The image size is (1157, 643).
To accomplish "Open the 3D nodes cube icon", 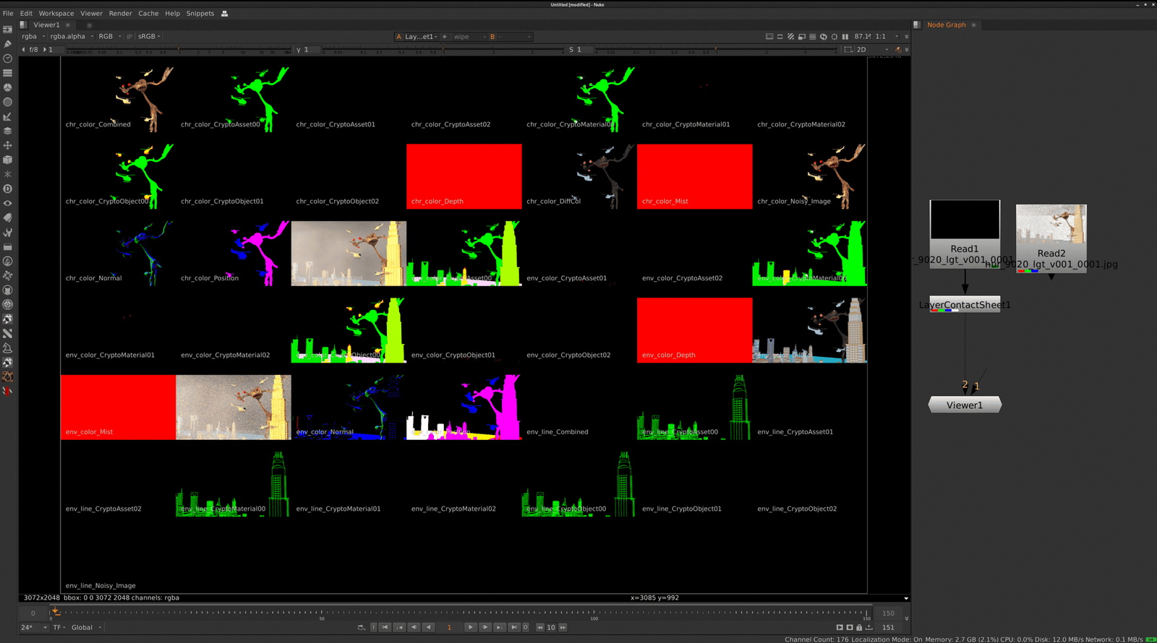I will point(7,160).
